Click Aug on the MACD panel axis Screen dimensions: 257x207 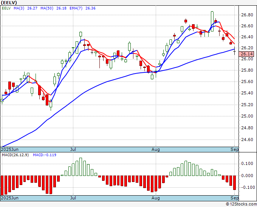[156, 198]
